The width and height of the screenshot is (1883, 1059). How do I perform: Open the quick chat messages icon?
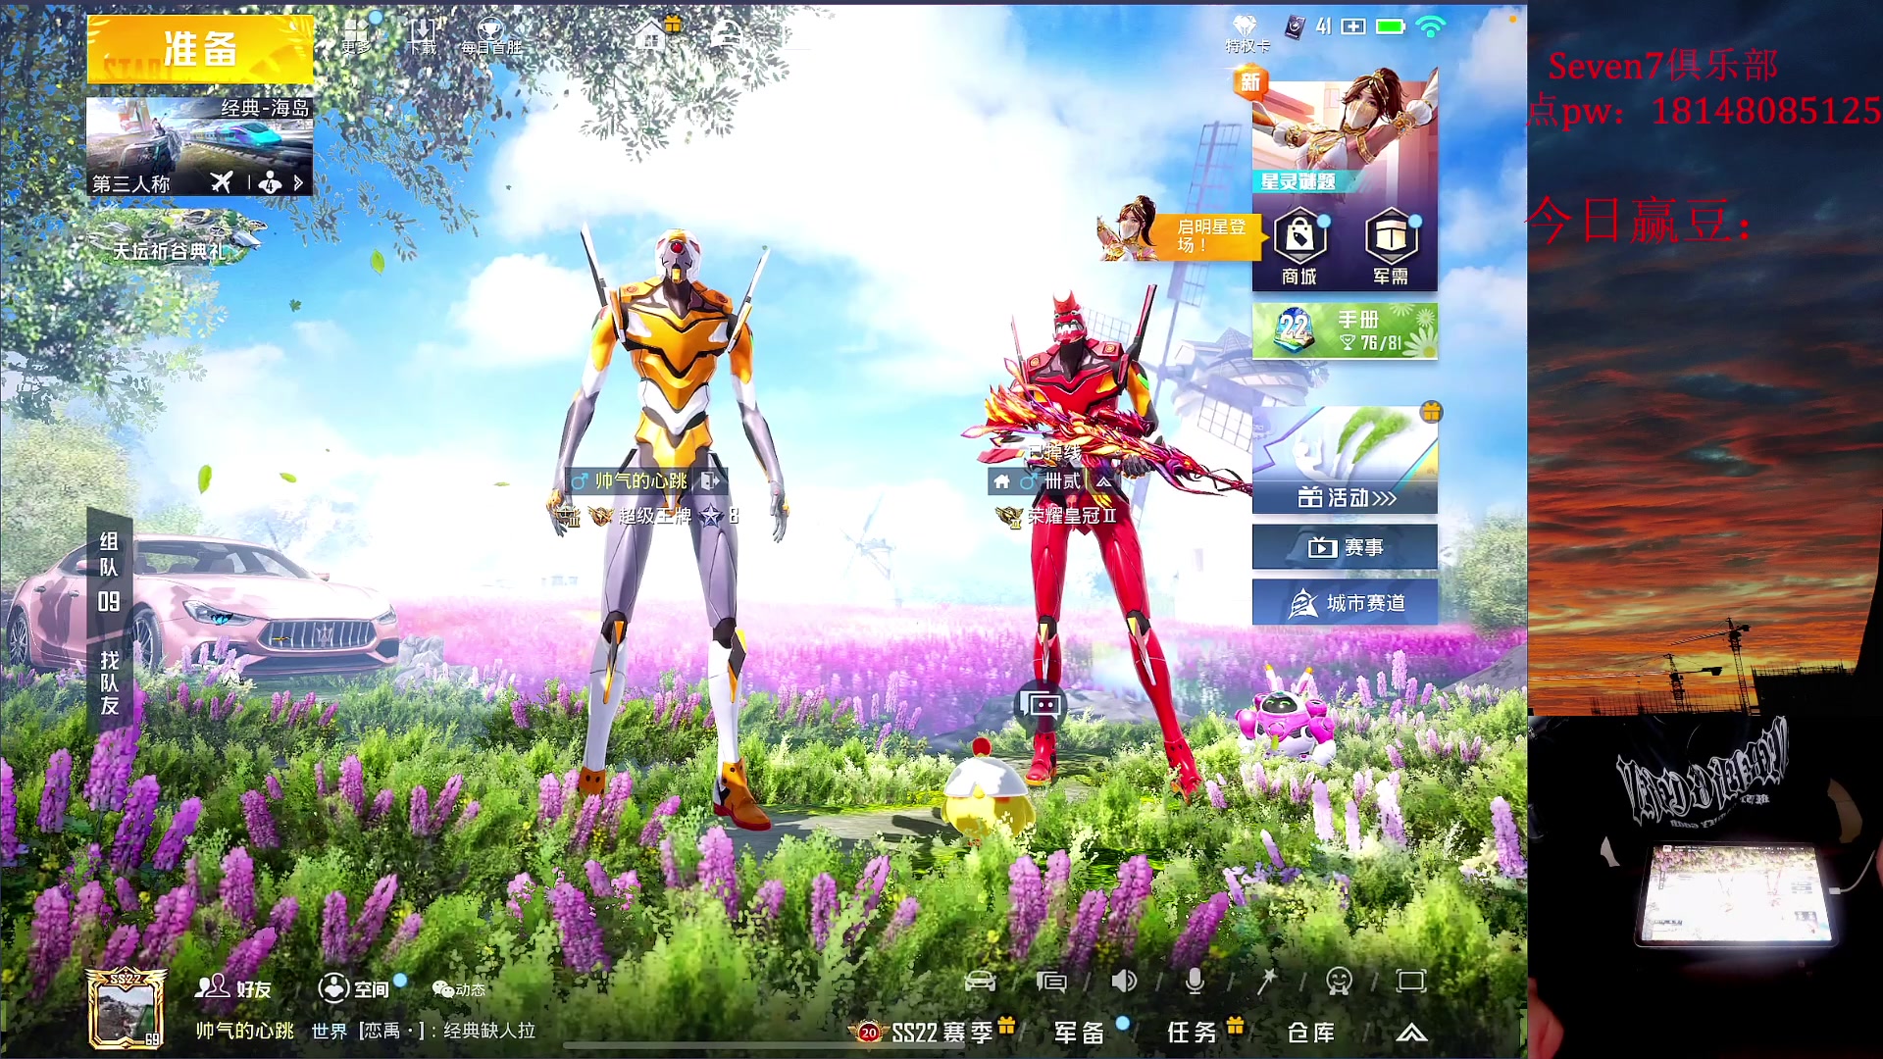click(1051, 981)
